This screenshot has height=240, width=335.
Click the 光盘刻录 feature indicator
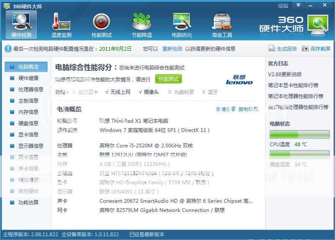tap(181, 92)
